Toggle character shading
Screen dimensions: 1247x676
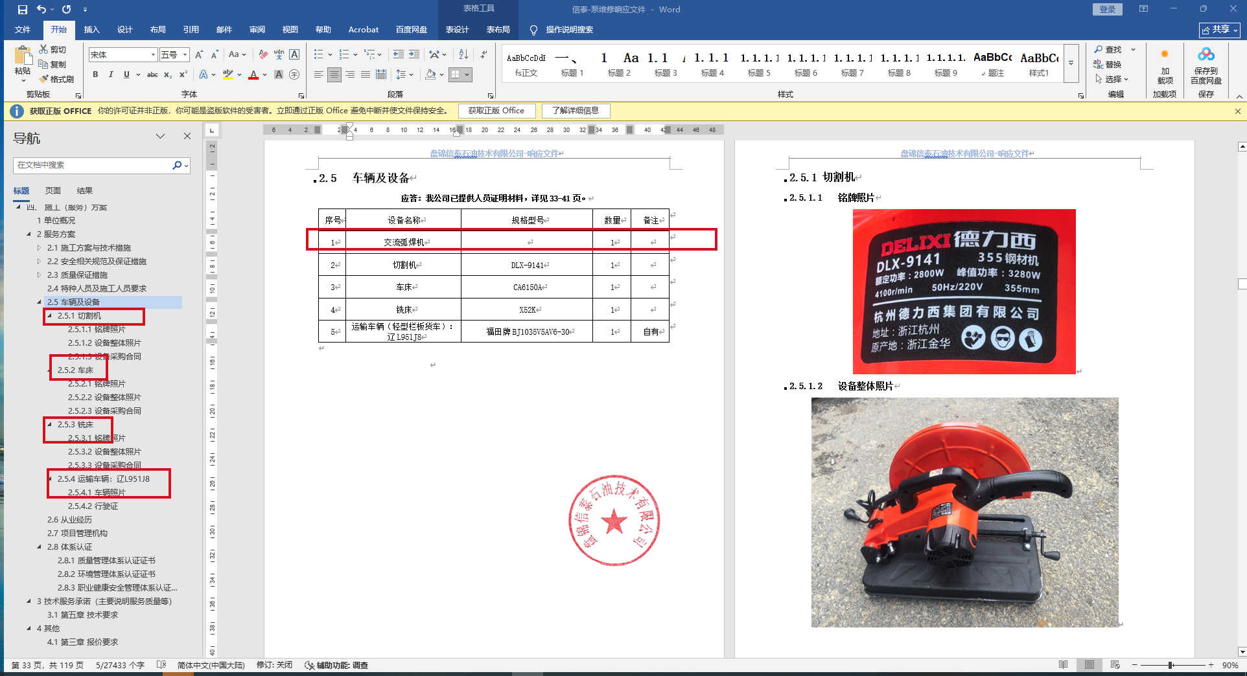279,75
